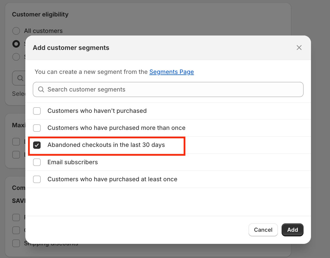Select the All customers radio button

16,31
